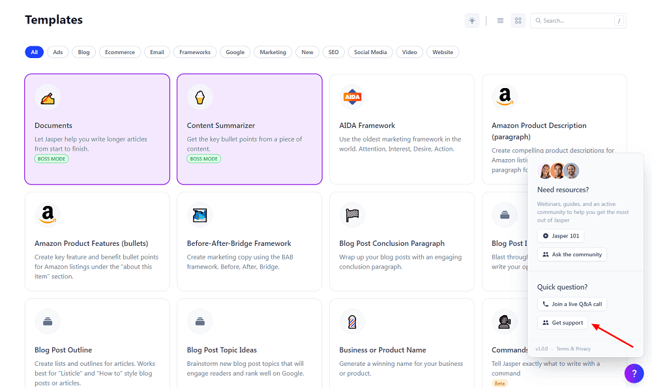The height and width of the screenshot is (388, 652).
Task: Show Website templates
Action: pos(443,52)
